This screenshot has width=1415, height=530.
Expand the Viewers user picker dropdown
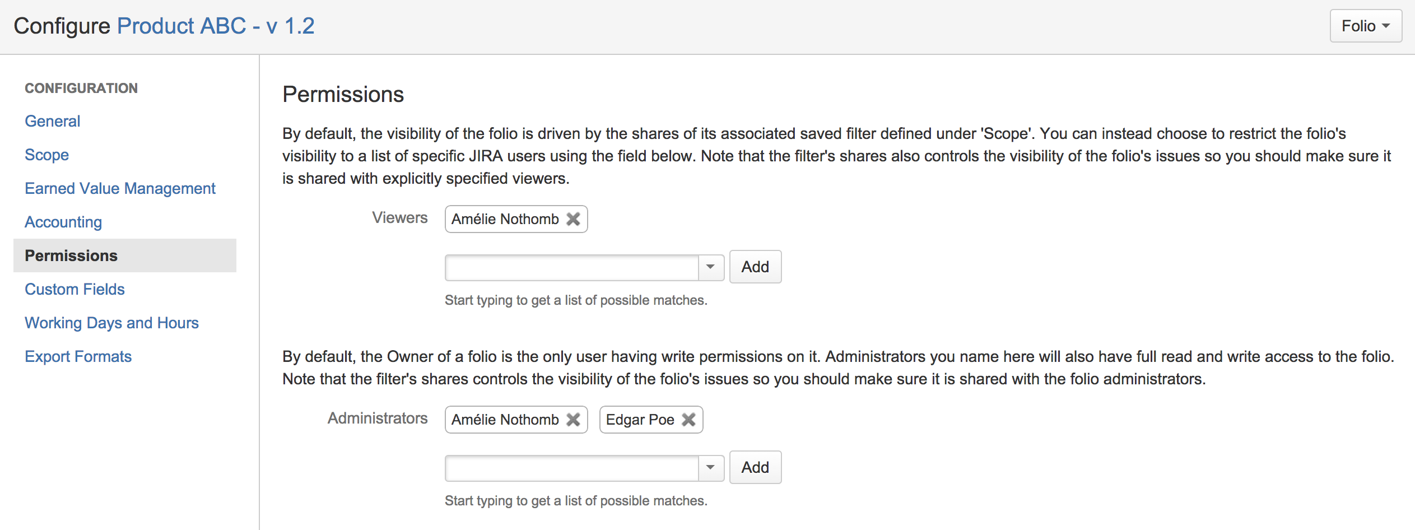pyautogui.click(x=710, y=267)
